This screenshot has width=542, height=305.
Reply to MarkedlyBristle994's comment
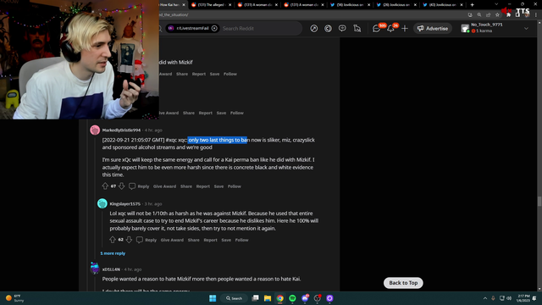pos(139,186)
